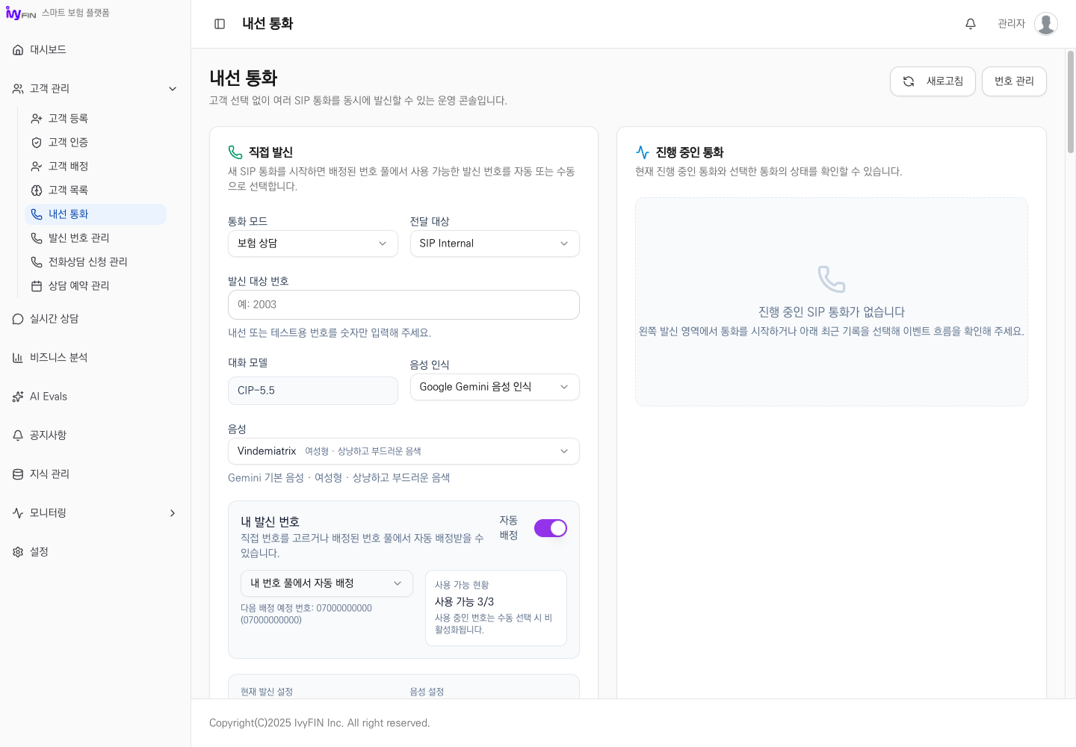The width and height of the screenshot is (1076, 747).
Task: Open 비즈니스 분석 menu item
Action: [x=96, y=358]
